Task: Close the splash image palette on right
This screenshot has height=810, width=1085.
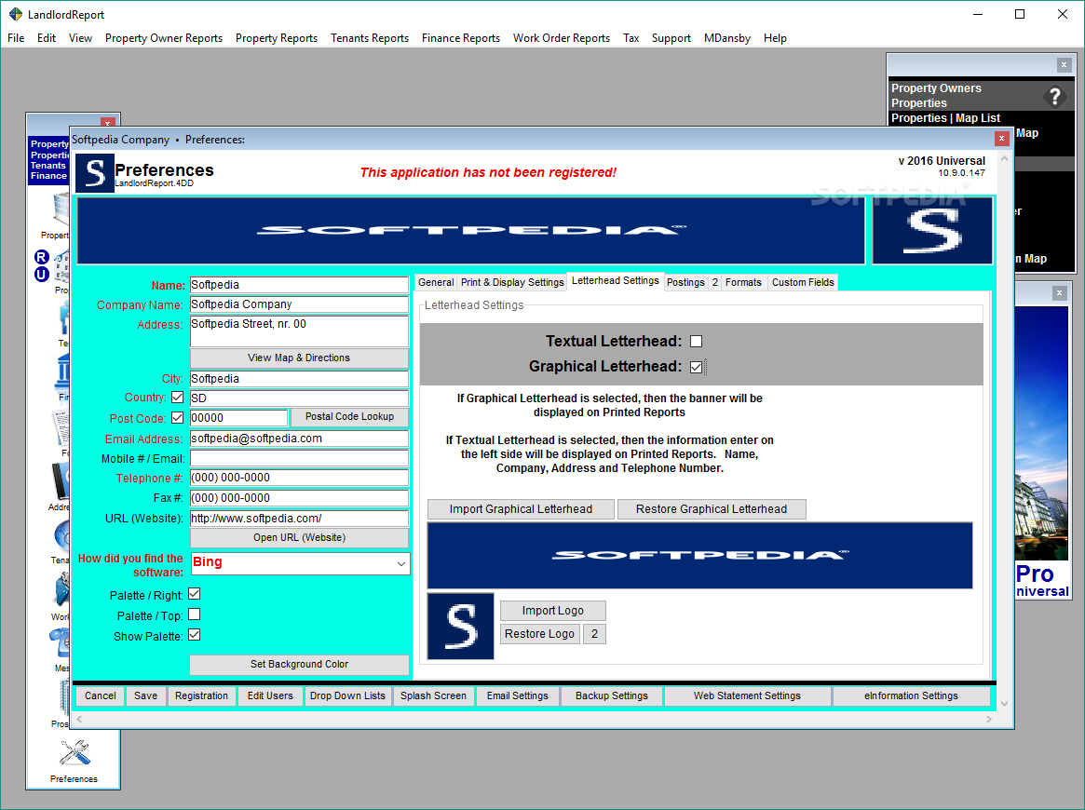Action: pos(1059,293)
